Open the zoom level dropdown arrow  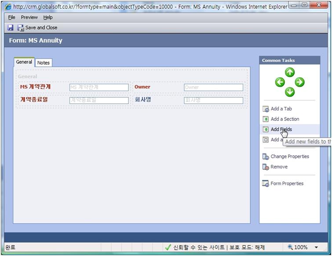pos(316,247)
